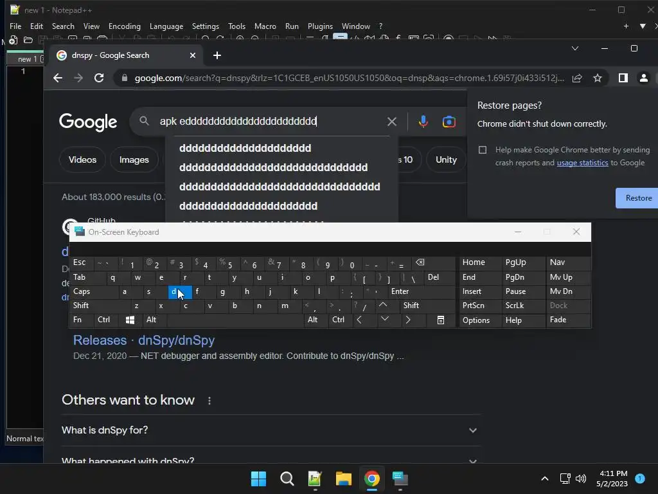
Task: Open the share page icon in the address bar
Action: [577, 78]
